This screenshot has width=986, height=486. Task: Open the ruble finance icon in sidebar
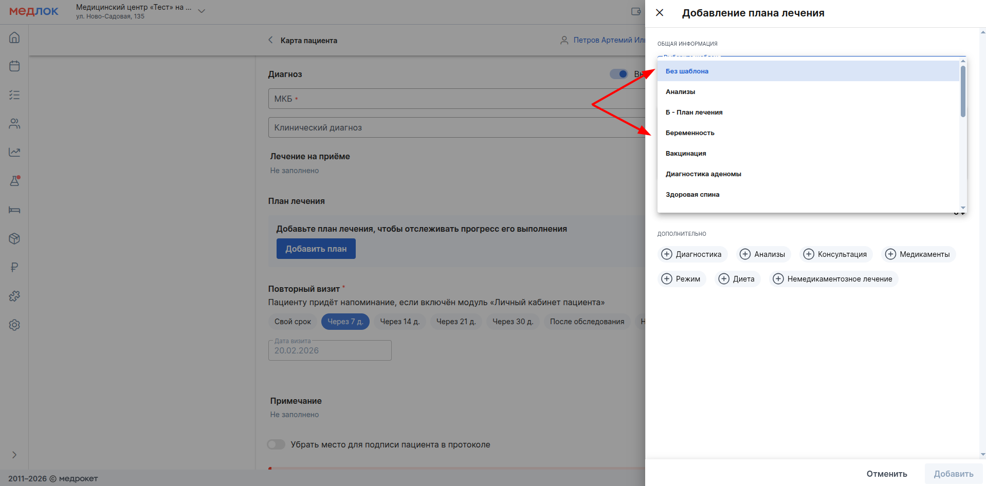pos(14,268)
